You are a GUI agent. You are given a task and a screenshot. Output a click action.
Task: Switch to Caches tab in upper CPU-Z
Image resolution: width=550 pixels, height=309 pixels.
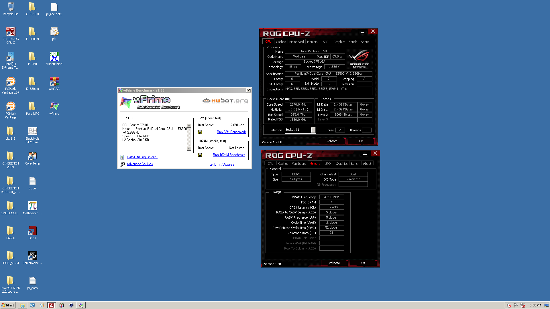[281, 42]
